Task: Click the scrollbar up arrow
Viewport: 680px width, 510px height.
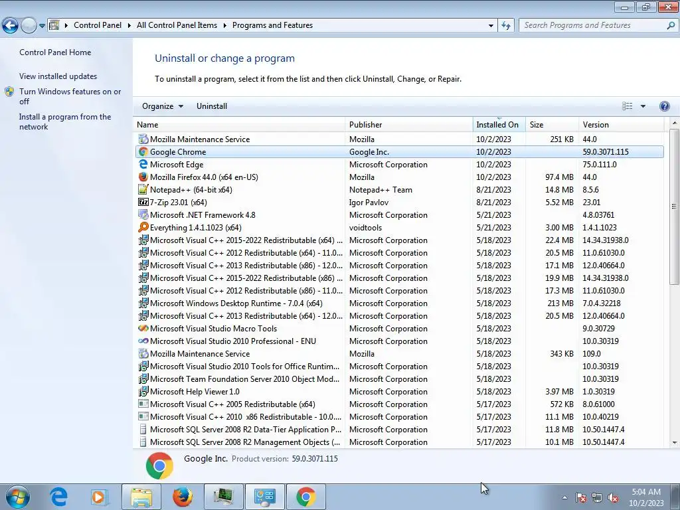Action: (675, 123)
